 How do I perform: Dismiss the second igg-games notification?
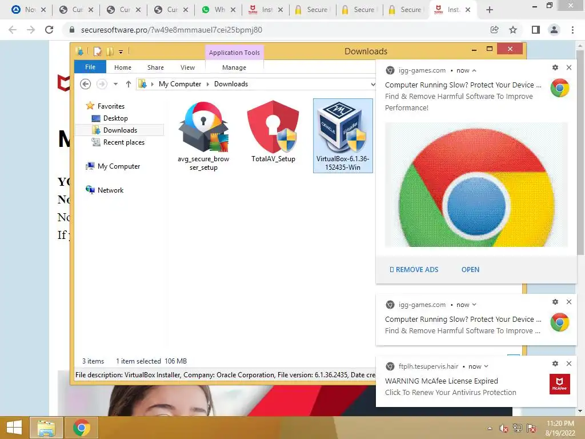pos(569,302)
